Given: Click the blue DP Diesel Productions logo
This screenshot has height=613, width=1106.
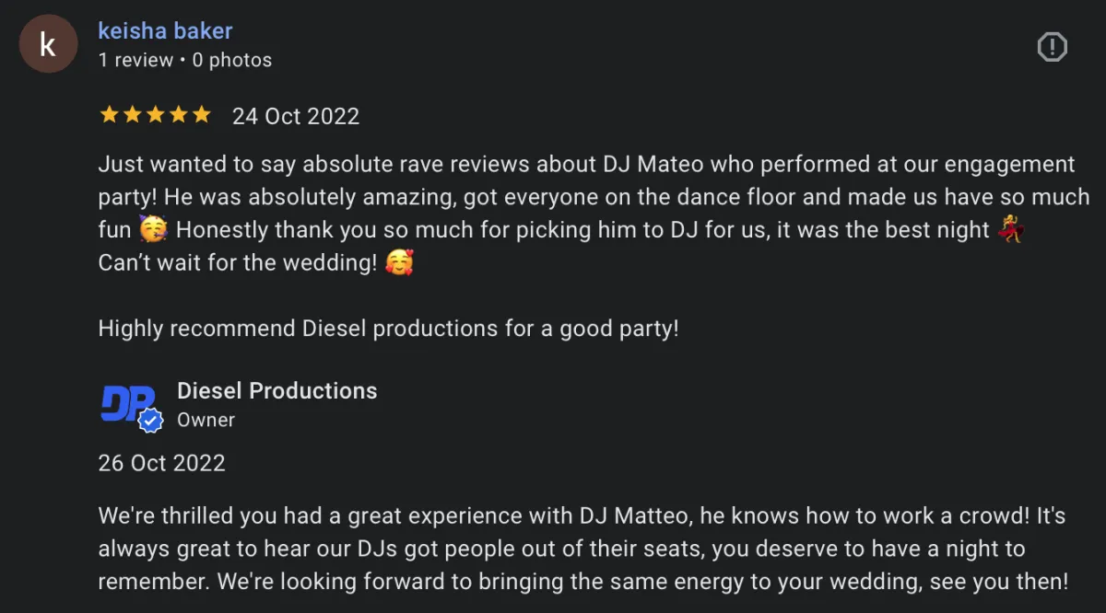Looking at the screenshot, I should [x=125, y=403].
